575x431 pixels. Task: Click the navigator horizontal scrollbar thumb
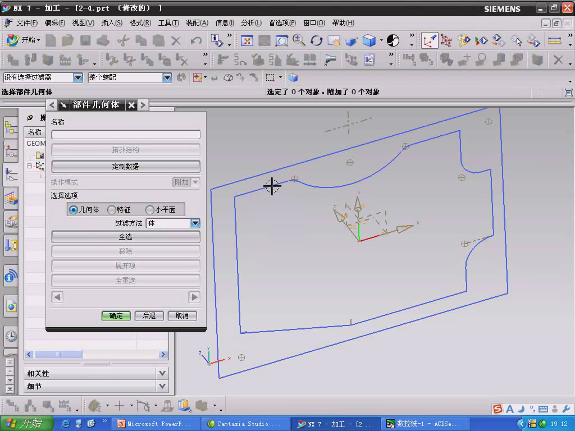[x=58, y=355]
